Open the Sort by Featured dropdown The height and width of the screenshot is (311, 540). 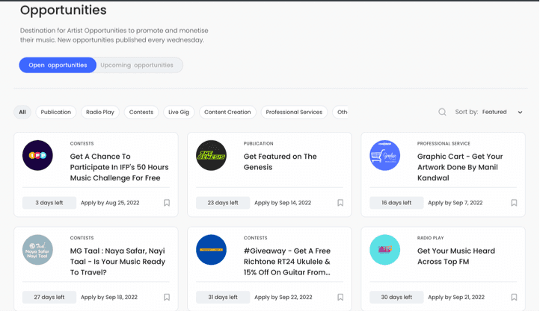(489, 112)
